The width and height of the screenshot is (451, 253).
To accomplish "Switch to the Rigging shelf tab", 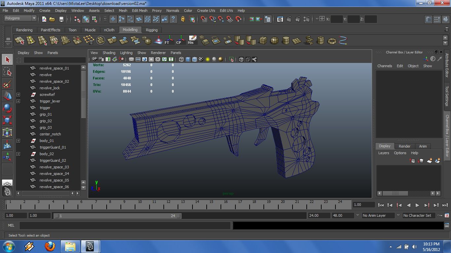I will click(152, 30).
